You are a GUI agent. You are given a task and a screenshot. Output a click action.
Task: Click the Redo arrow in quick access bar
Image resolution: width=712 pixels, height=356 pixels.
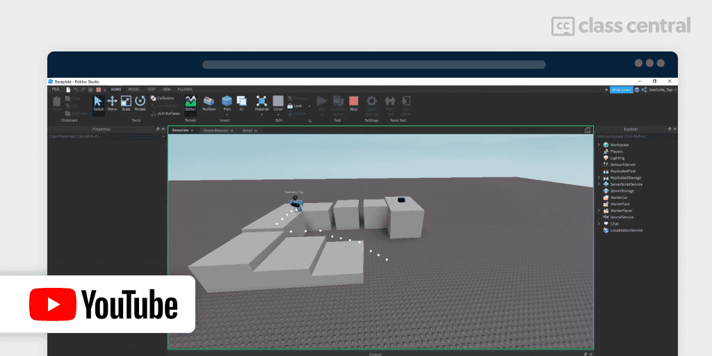83,90
